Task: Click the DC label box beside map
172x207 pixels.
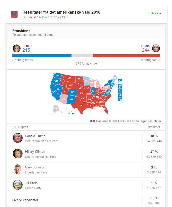Action: [120, 100]
